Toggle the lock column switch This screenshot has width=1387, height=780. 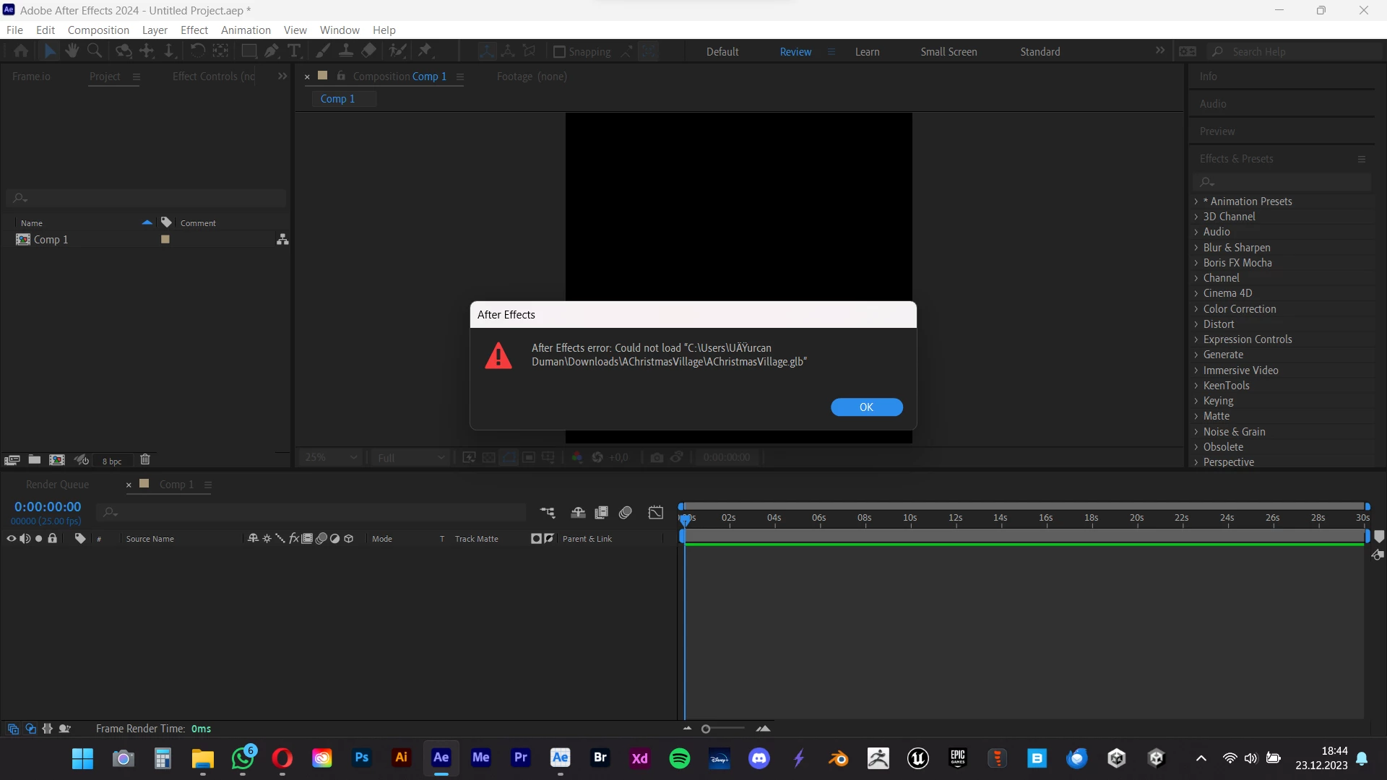52,539
